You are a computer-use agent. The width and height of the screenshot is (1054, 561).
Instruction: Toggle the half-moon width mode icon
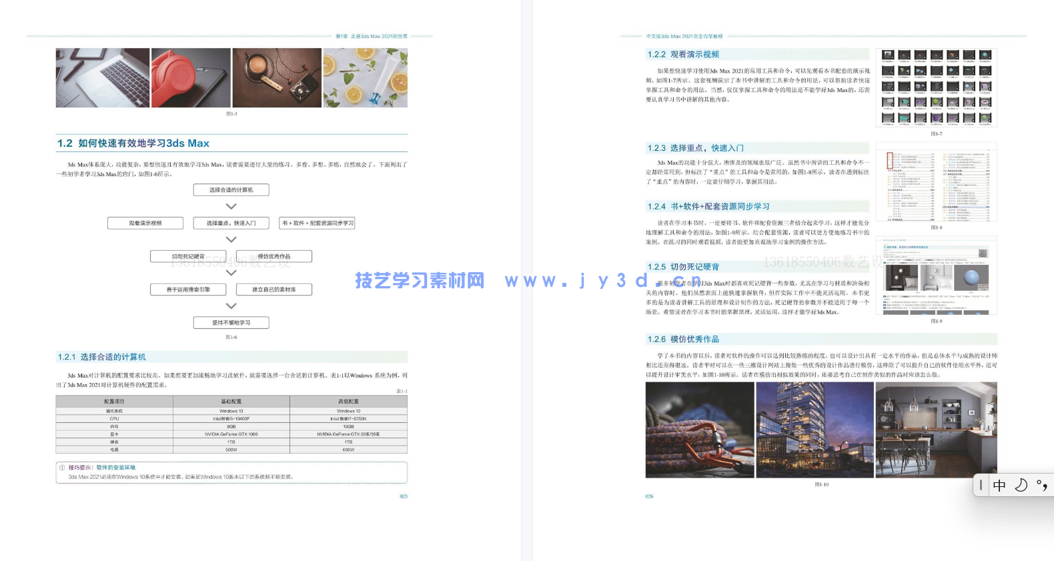coord(1021,485)
